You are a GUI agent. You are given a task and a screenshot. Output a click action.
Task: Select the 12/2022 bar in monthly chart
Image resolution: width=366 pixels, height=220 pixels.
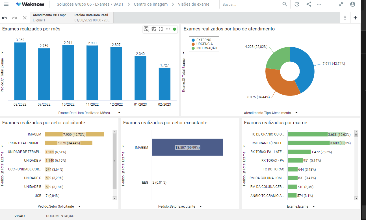[116, 74]
